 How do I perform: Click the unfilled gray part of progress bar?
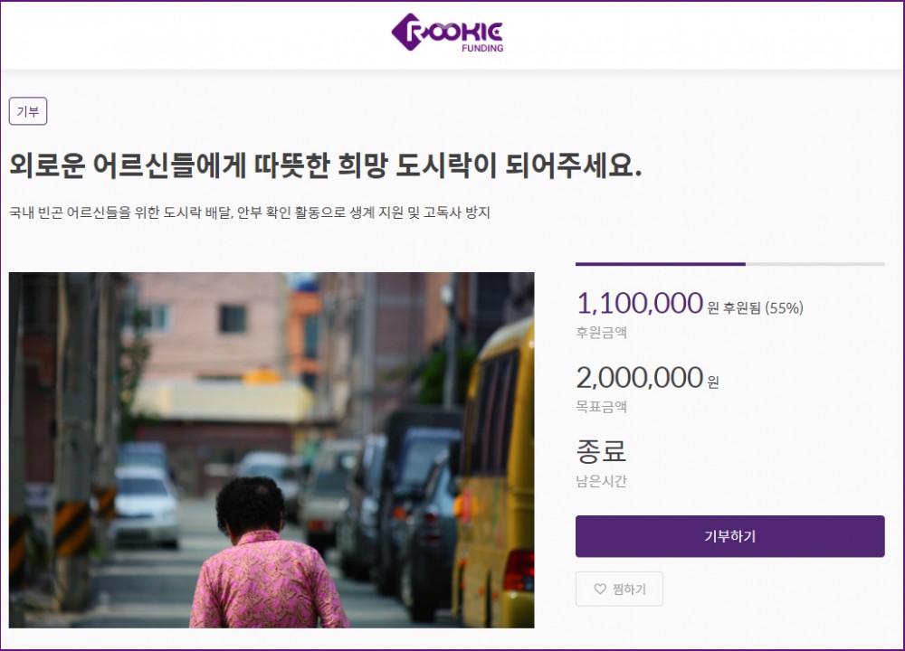click(815, 264)
